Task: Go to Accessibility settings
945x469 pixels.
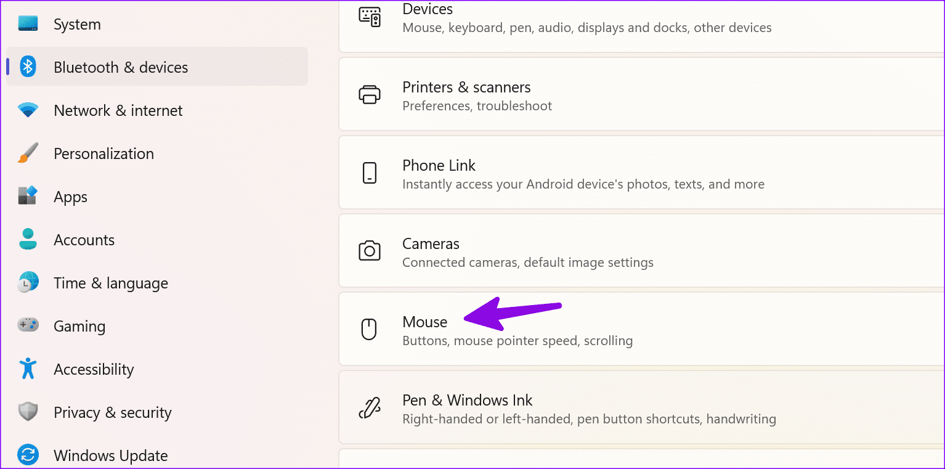Action: (157, 369)
